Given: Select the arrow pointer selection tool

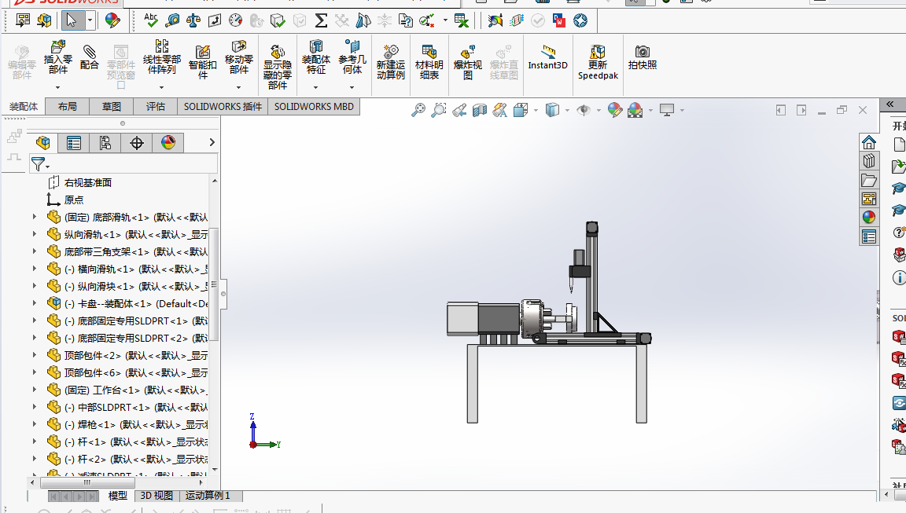Looking at the screenshot, I should point(72,20).
